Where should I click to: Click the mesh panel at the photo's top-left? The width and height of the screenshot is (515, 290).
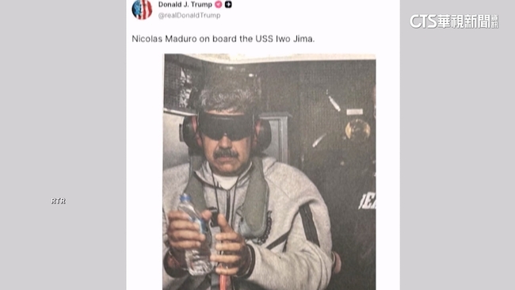(x=179, y=81)
